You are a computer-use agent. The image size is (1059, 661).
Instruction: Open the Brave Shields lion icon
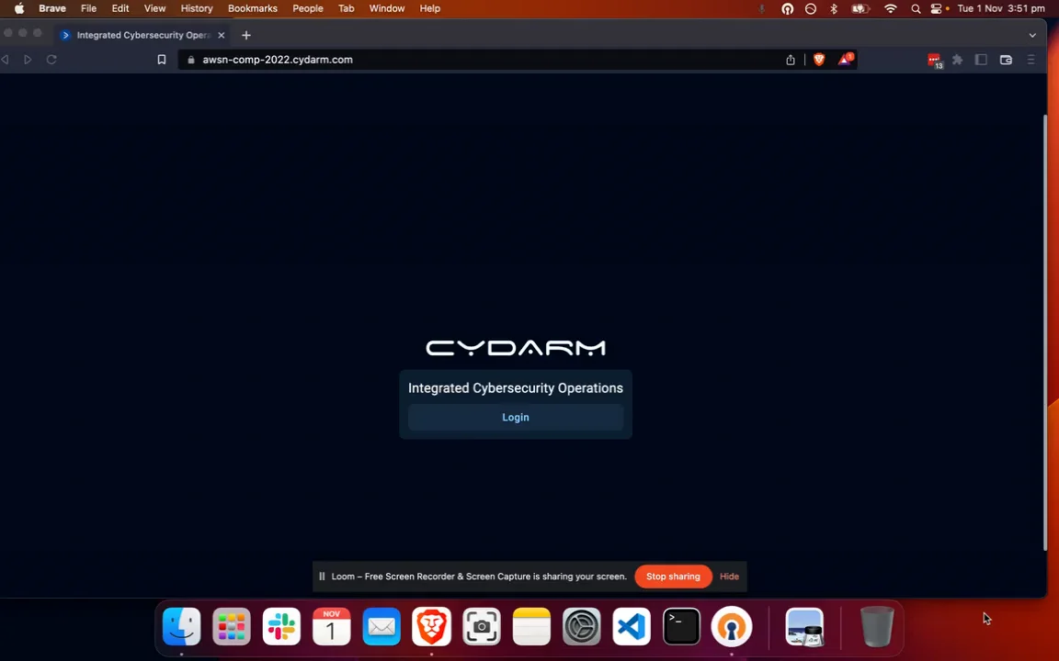[x=819, y=60]
